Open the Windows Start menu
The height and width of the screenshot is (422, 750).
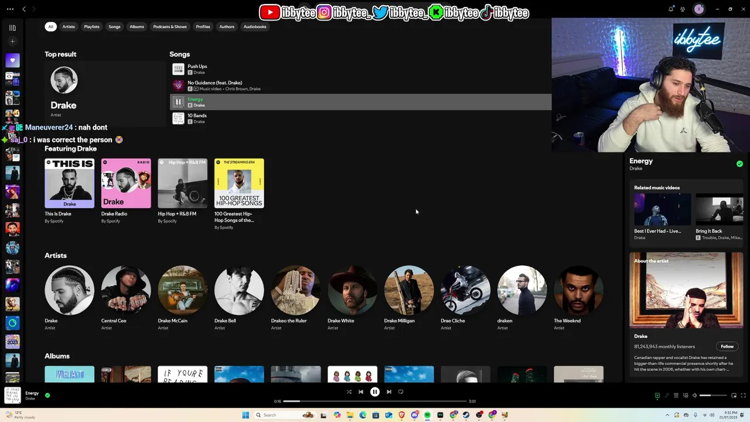246,415
